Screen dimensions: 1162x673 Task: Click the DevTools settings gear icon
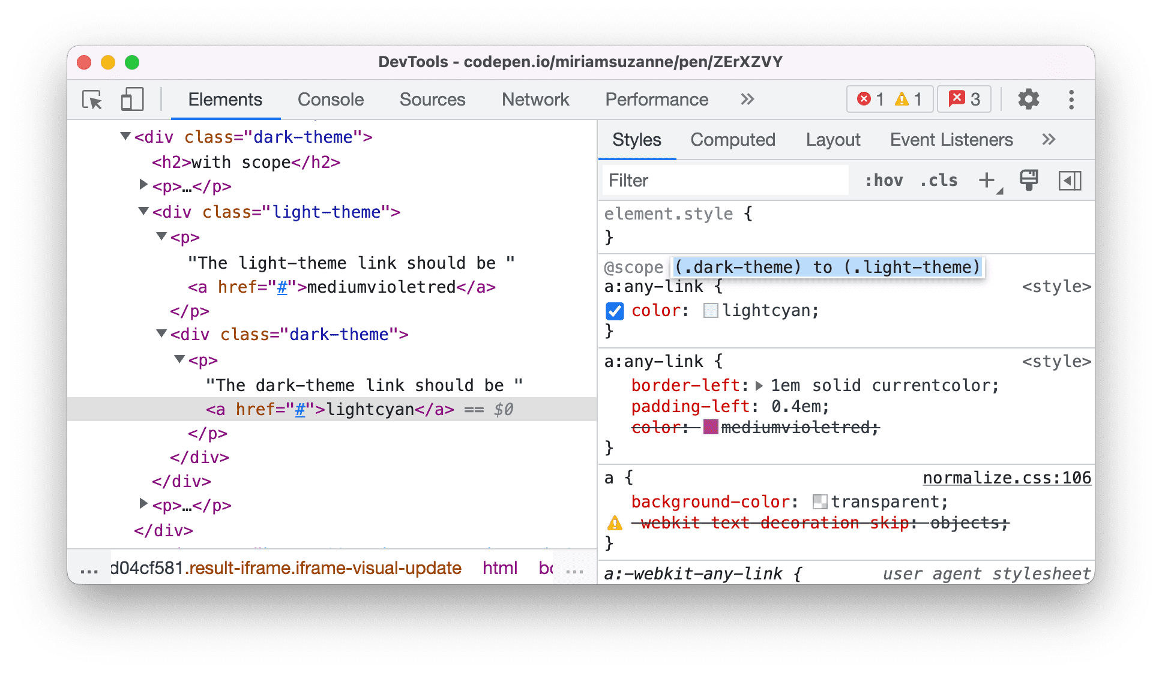coord(1029,100)
